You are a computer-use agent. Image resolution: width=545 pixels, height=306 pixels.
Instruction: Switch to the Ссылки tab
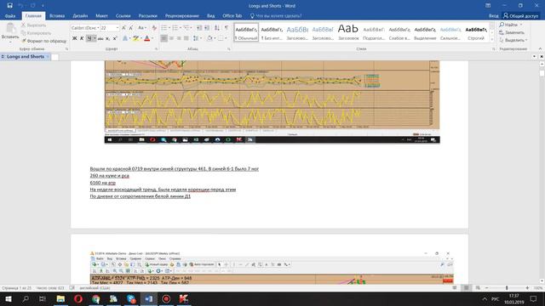[x=123, y=16]
